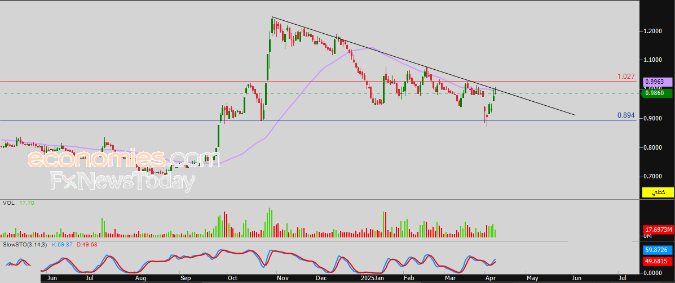Jump to 2025Jan on the time axis
This screenshot has width=675, height=283.
372,278
